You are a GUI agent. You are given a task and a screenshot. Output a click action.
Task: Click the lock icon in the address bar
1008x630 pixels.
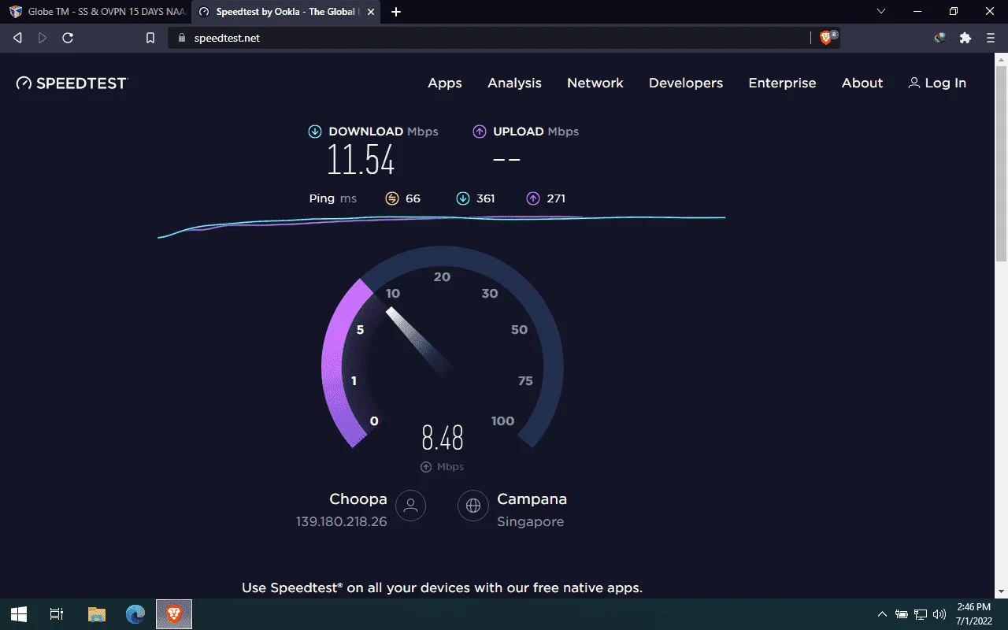coord(182,38)
